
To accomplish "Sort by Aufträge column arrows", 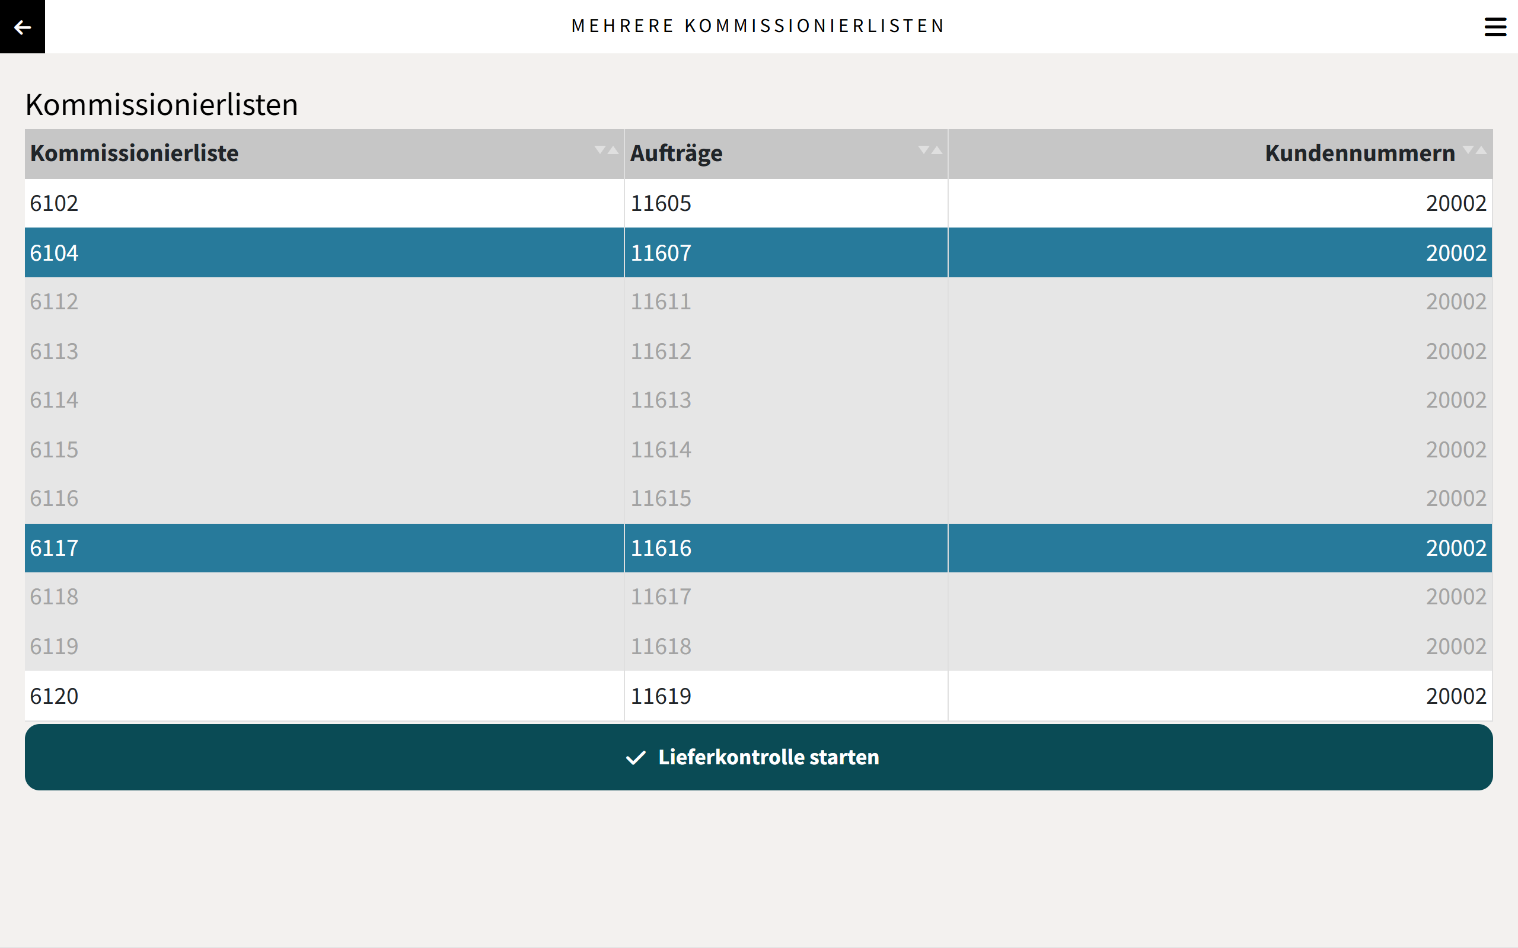I will pyautogui.click(x=930, y=150).
